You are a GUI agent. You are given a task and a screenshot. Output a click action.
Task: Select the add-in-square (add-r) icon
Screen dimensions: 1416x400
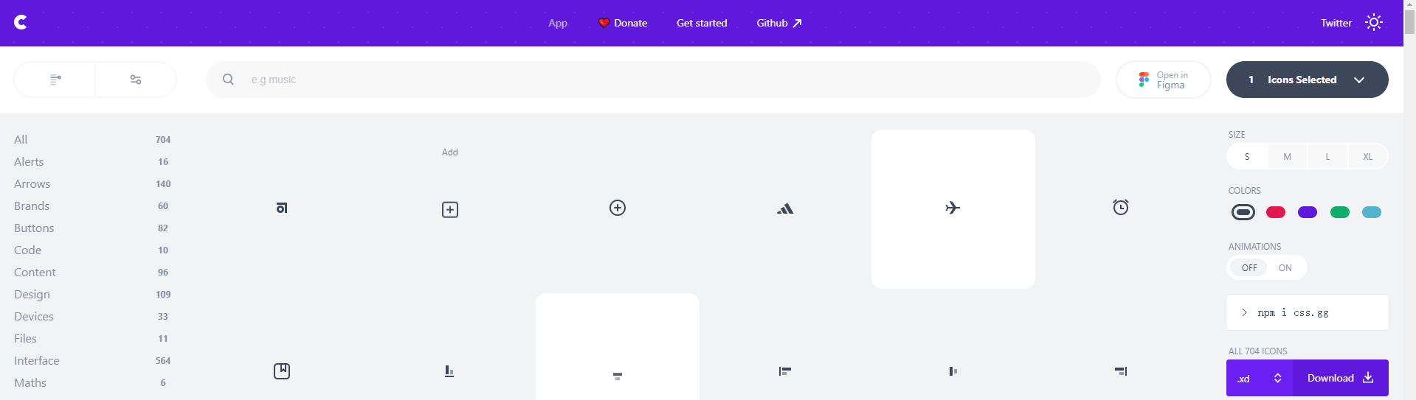pyautogui.click(x=450, y=210)
